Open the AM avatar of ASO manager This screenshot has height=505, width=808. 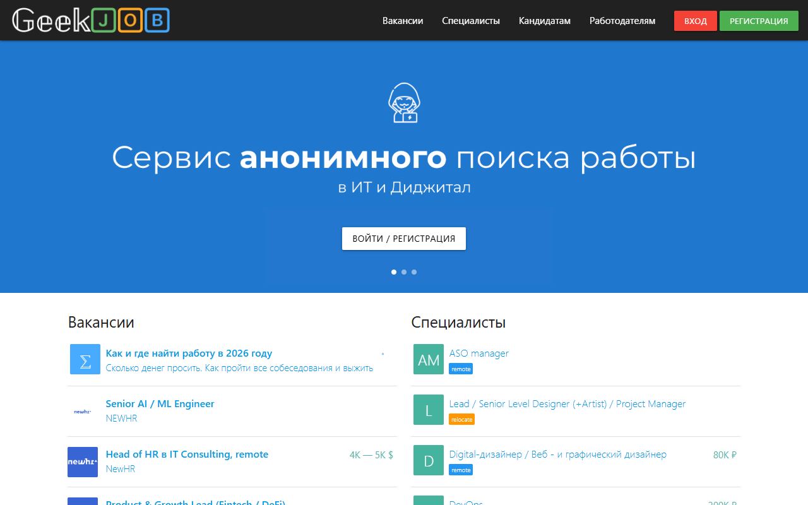click(429, 359)
